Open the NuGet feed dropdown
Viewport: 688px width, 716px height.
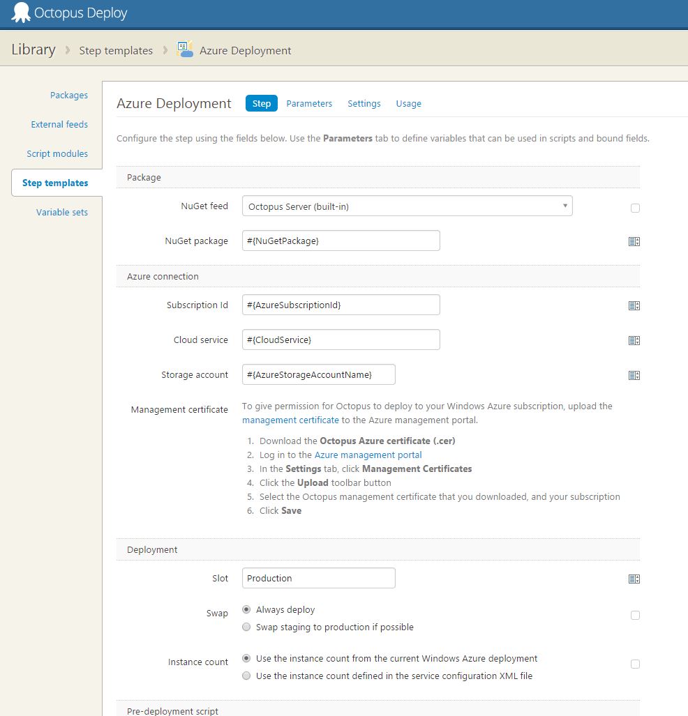point(407,206)
